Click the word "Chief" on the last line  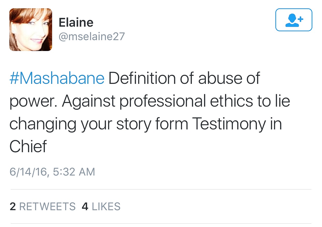tap(28, 147)
